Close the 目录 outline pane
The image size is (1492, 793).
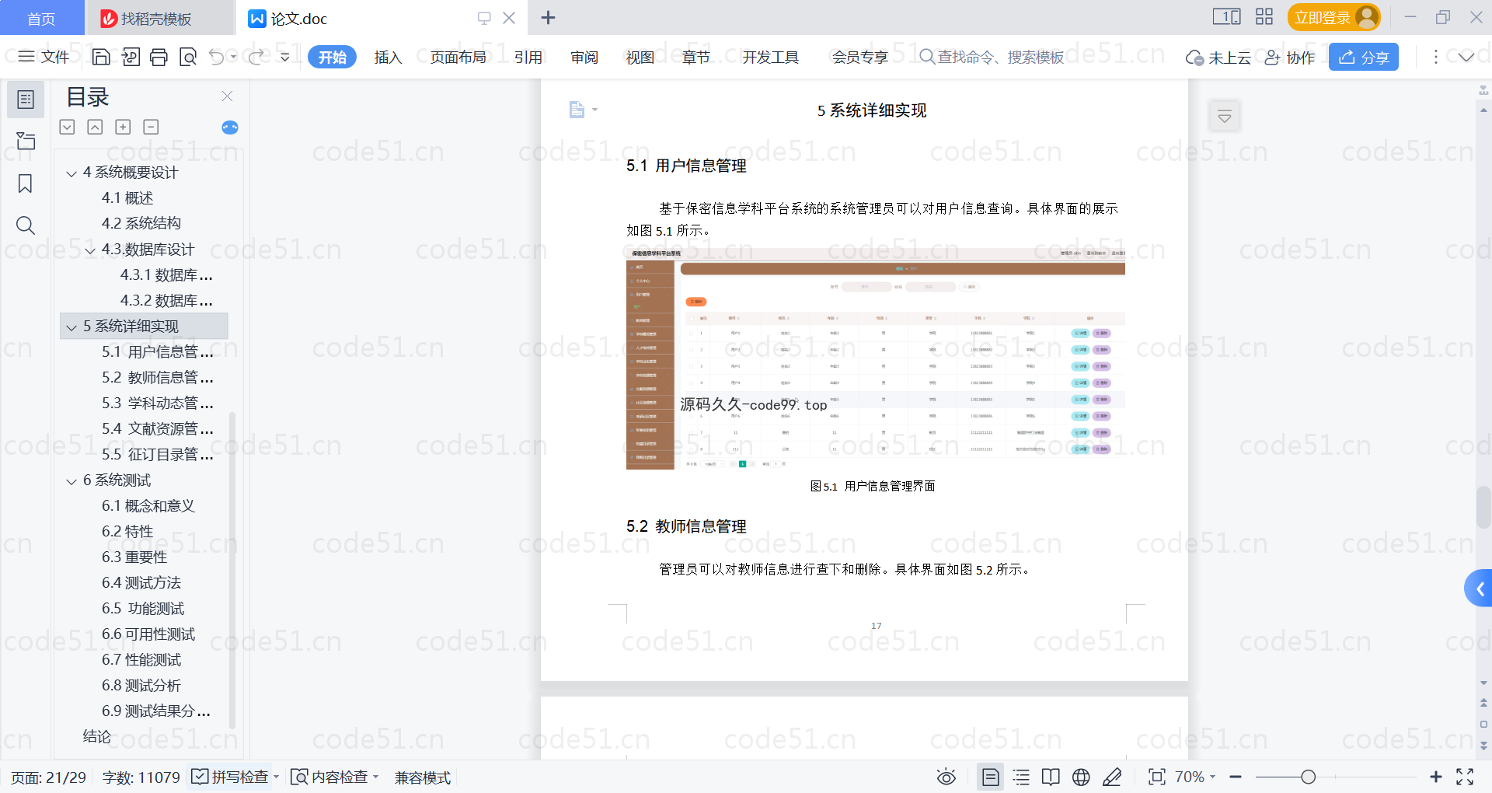pos(227,96)
